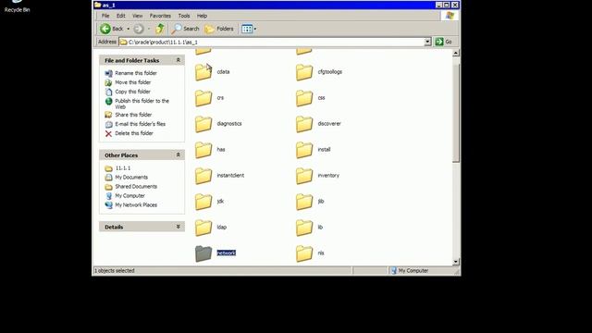Open the Edit menu
Viewport: 592px width, 333px height.
click(x=121, y=16)
